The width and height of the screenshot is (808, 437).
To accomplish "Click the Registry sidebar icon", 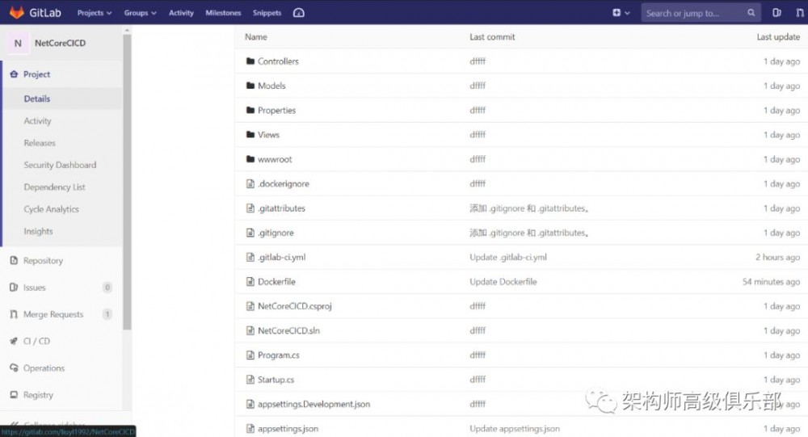I will pos(14,395).
